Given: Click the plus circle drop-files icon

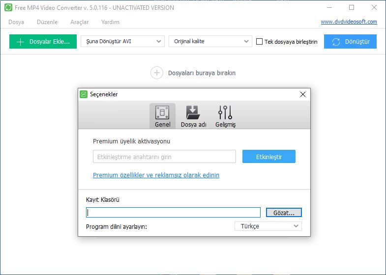Looking at the screenshot, I should click(157, 73).
